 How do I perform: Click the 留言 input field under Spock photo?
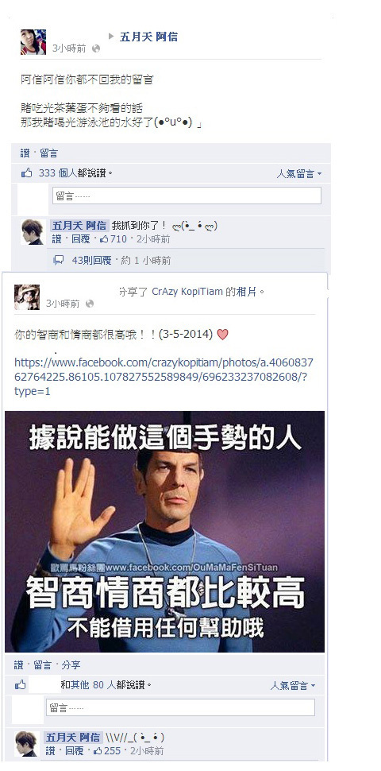[180, 707]
